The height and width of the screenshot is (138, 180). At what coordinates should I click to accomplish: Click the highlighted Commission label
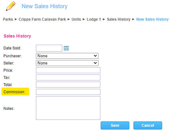pos(14,92)
